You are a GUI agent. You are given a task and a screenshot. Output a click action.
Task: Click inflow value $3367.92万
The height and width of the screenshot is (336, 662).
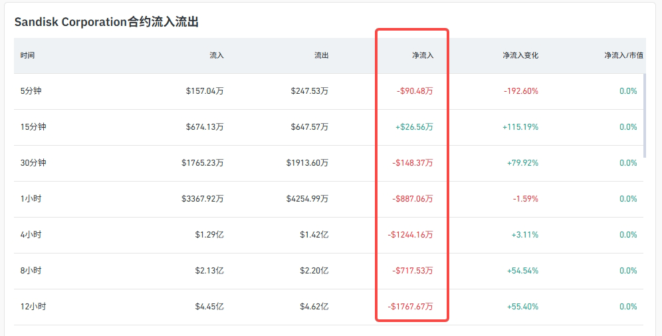point(203,199)
